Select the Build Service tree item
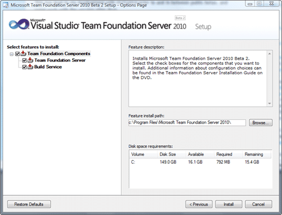The height and width of the screenshot is (215, 282). [48, 67]
